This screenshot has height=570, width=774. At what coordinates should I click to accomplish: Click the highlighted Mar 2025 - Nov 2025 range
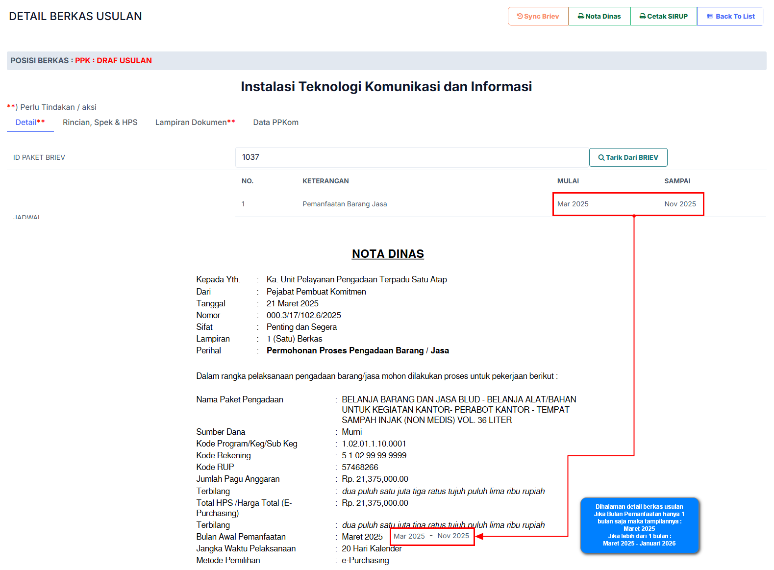432,536
